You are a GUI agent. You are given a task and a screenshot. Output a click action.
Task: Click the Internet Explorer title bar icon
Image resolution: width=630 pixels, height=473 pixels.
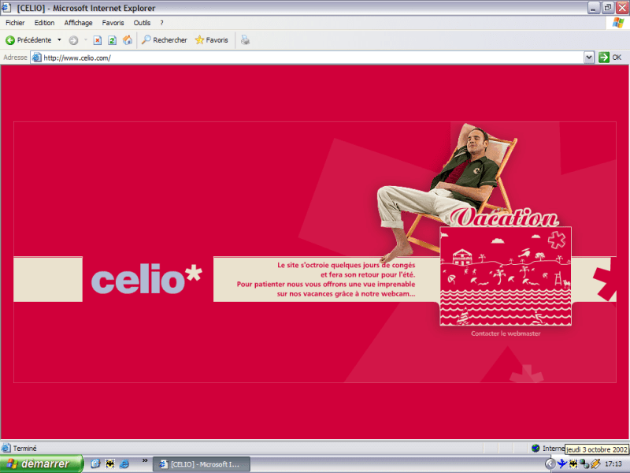click(6, 7)
